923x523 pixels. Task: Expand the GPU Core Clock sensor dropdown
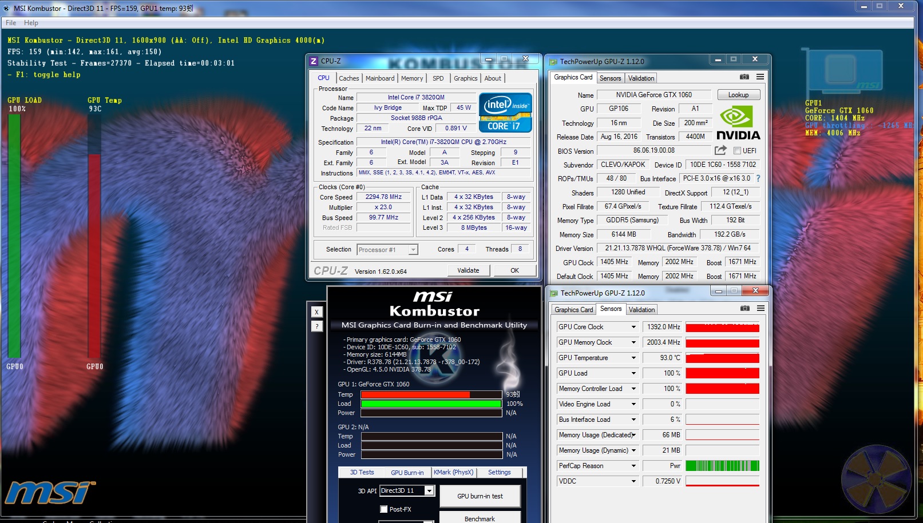633,327
